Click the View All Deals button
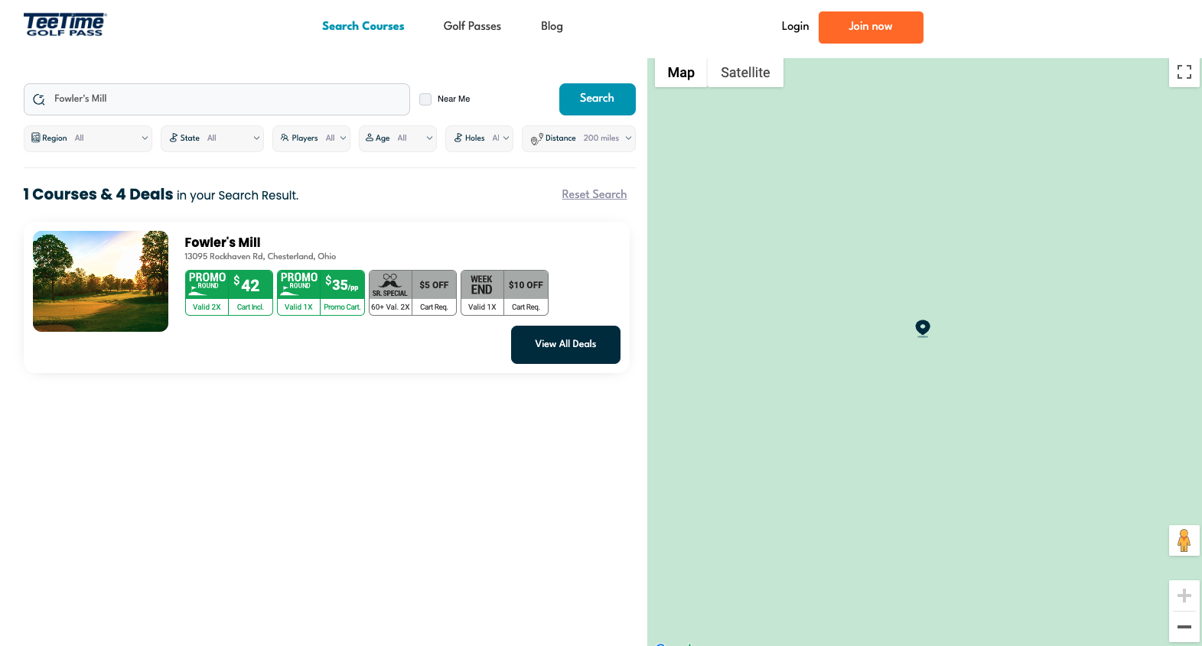Viewport: 1202px width, 646px height. point(565,345)
